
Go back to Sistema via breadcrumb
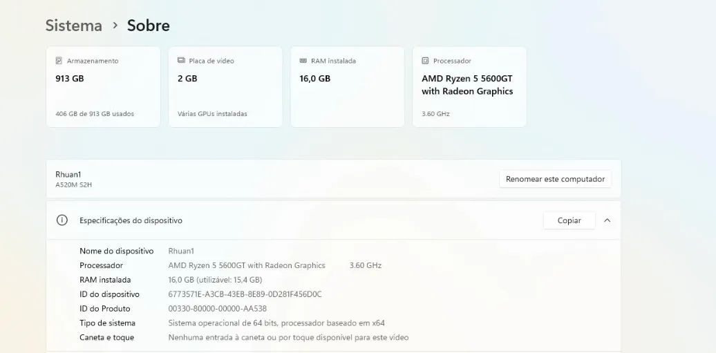pyautogui.click(x=73, y=26)
